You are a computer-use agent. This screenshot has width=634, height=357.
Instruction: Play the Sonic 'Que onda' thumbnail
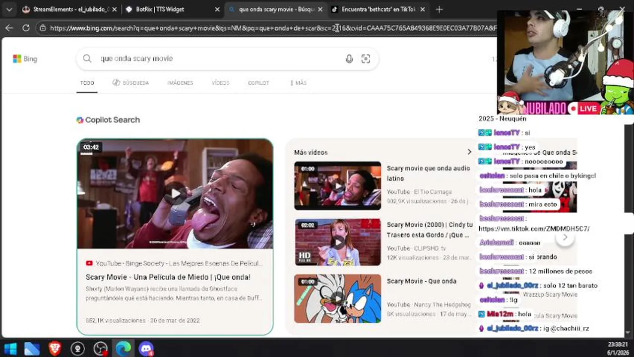coord(337,298)
